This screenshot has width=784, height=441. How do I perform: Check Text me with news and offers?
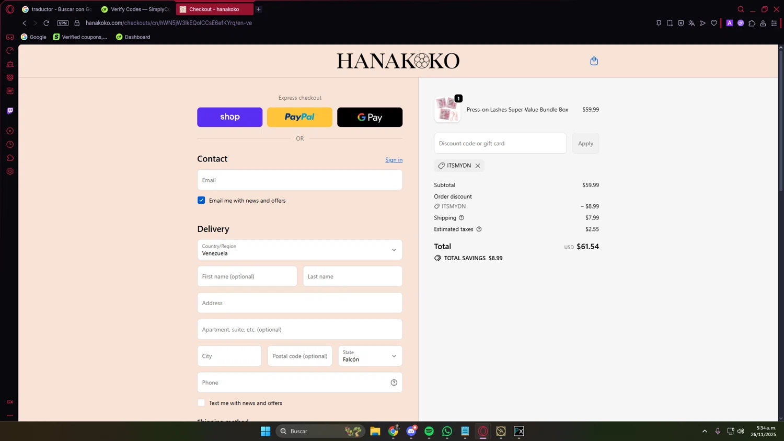click(201, 403)
